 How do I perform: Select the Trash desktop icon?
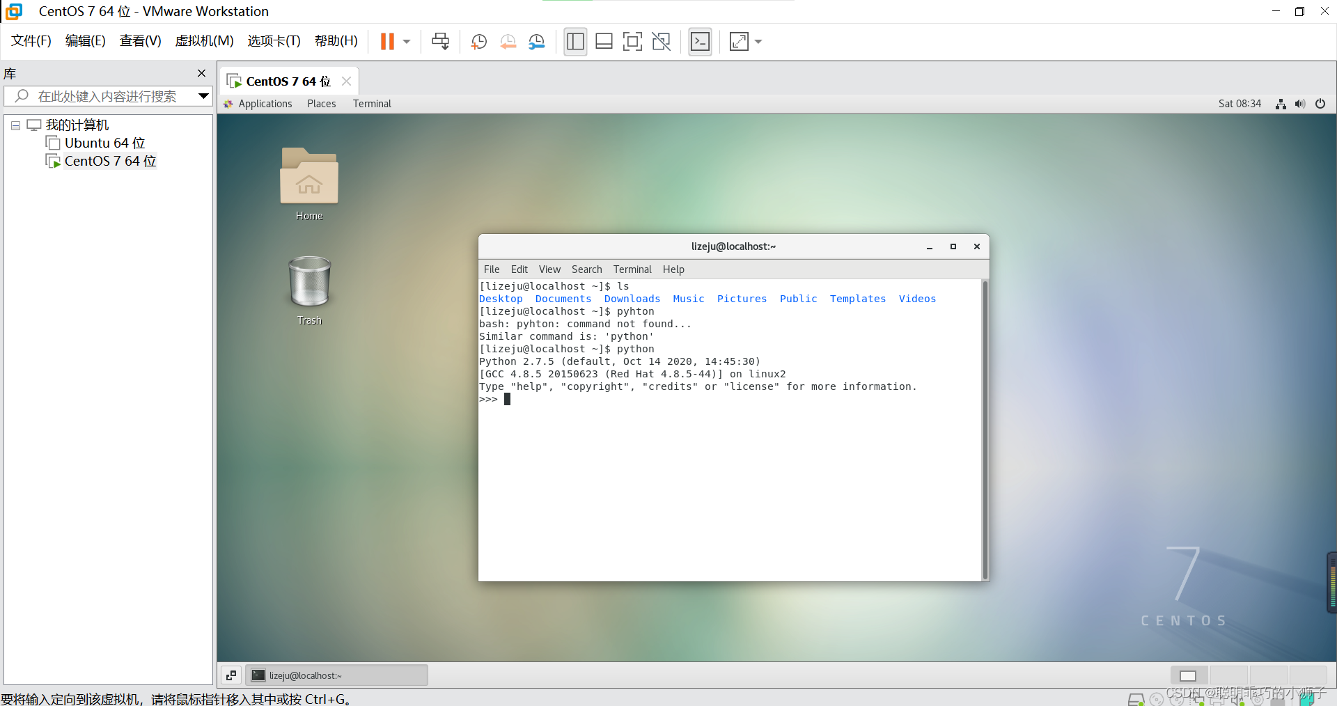pos(309,290)
